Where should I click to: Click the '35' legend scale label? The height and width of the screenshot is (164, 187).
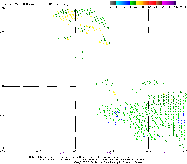coord(156,7)
